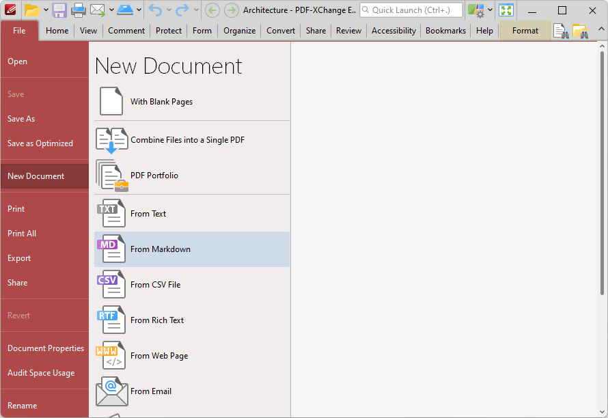The image size is (608, 418).
Task: Select Print All in the sidebar
Action: click(44, 234)
